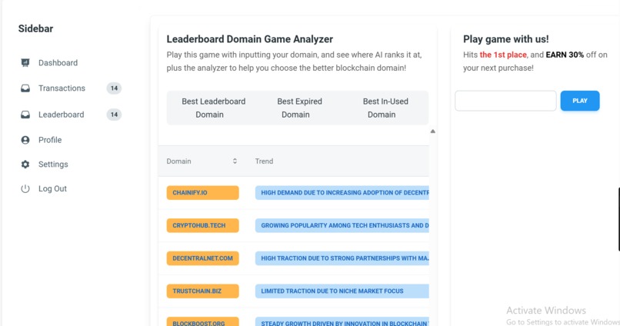
Task: Click the High Traction trend label
Action: [342, 258]
